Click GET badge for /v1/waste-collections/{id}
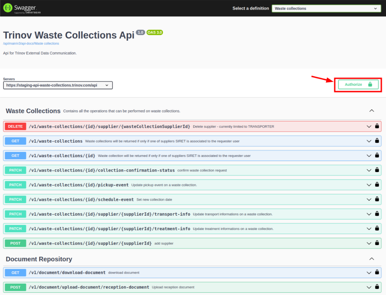This screenshot has width=386, height=295. tap(15, 156)
